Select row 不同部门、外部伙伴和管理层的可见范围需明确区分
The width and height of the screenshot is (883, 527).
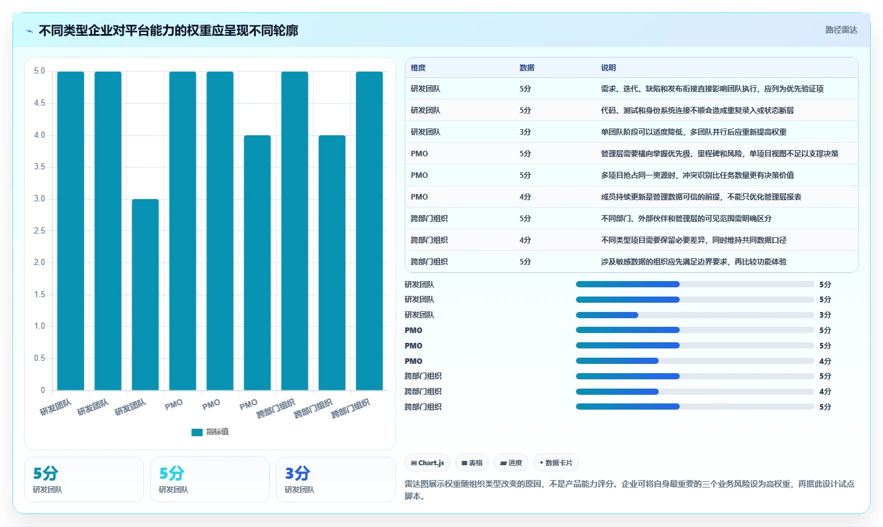(632, 218)
